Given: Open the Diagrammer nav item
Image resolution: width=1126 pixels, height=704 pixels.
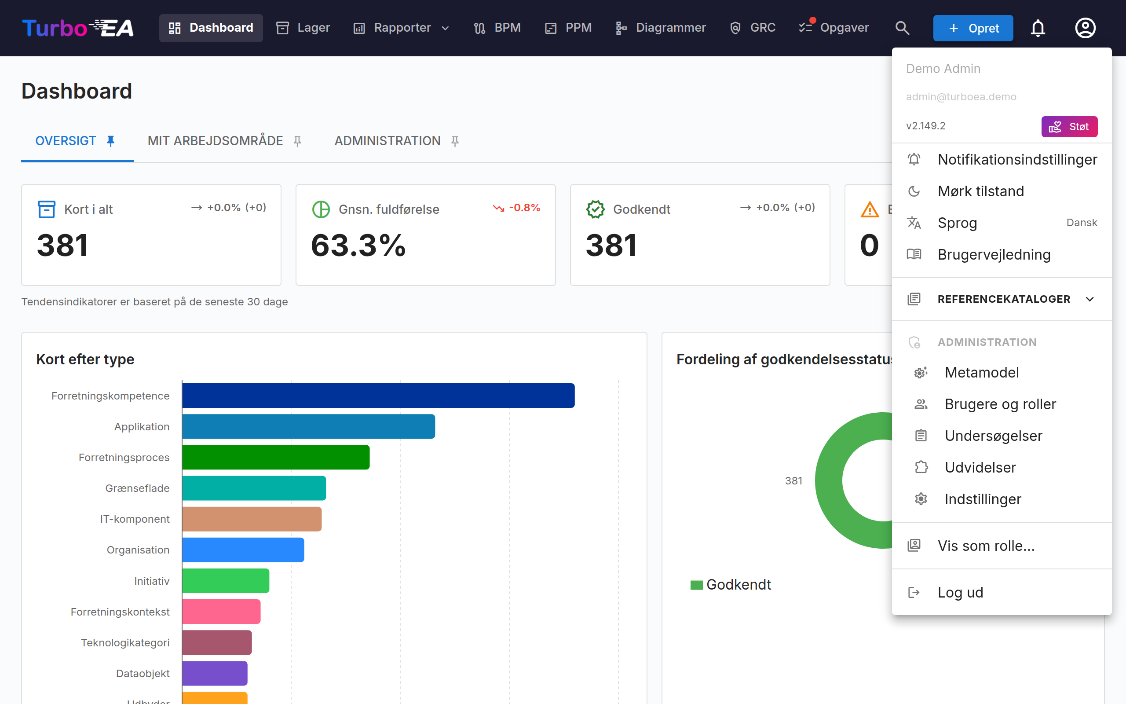Looking at the screenshot, I should [660, 28].
